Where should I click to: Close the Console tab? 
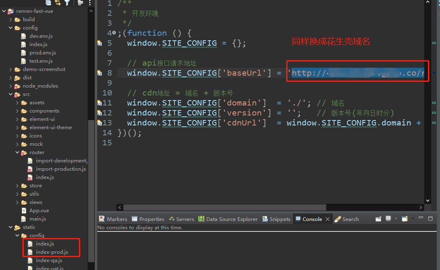pyautogui.click(x=327, y=219)
